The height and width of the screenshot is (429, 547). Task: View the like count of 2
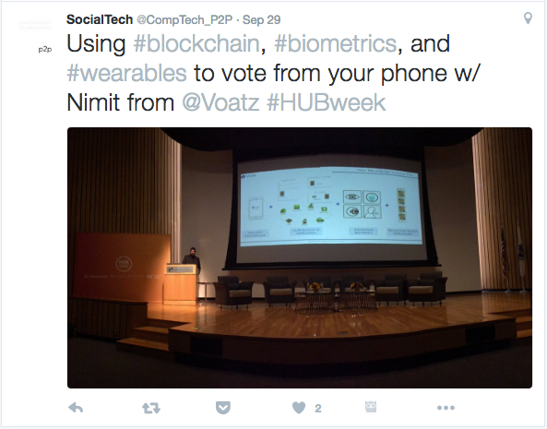point(318,408)
